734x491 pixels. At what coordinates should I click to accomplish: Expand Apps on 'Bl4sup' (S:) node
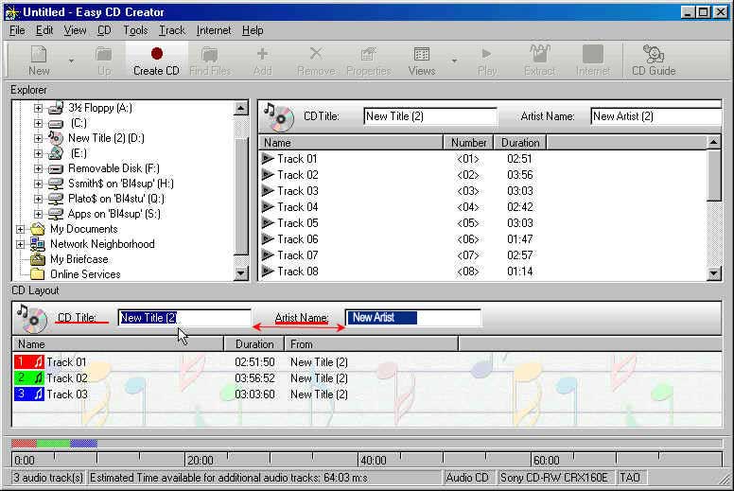[38, 214]
